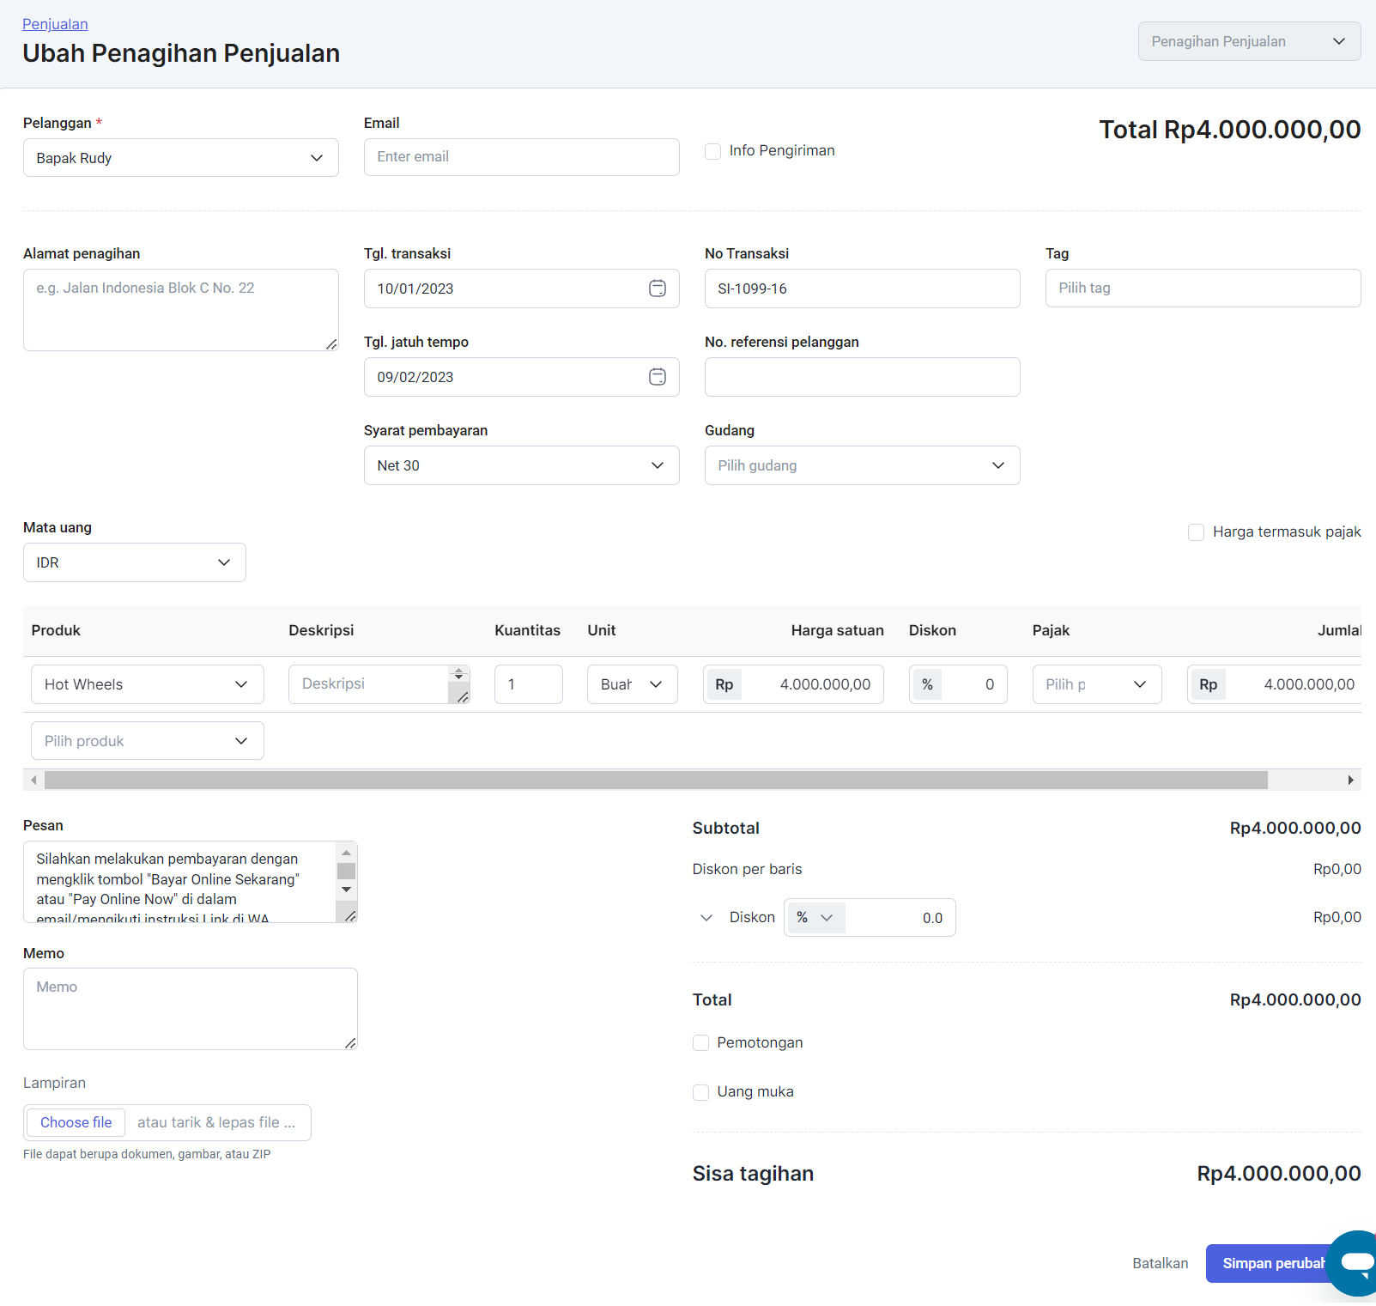Click the Pesan textarea scrollbar thumb
Viewport: 1376px width, 1306px height.
tap(346, 871)
